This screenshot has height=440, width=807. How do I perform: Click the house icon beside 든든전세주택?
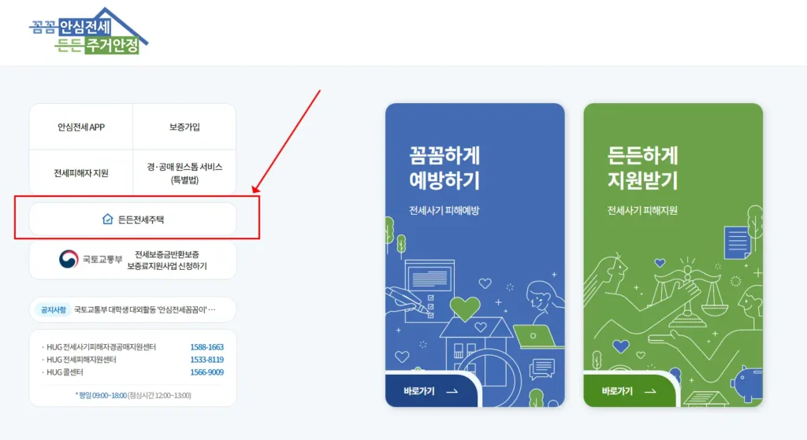point(107,220)
